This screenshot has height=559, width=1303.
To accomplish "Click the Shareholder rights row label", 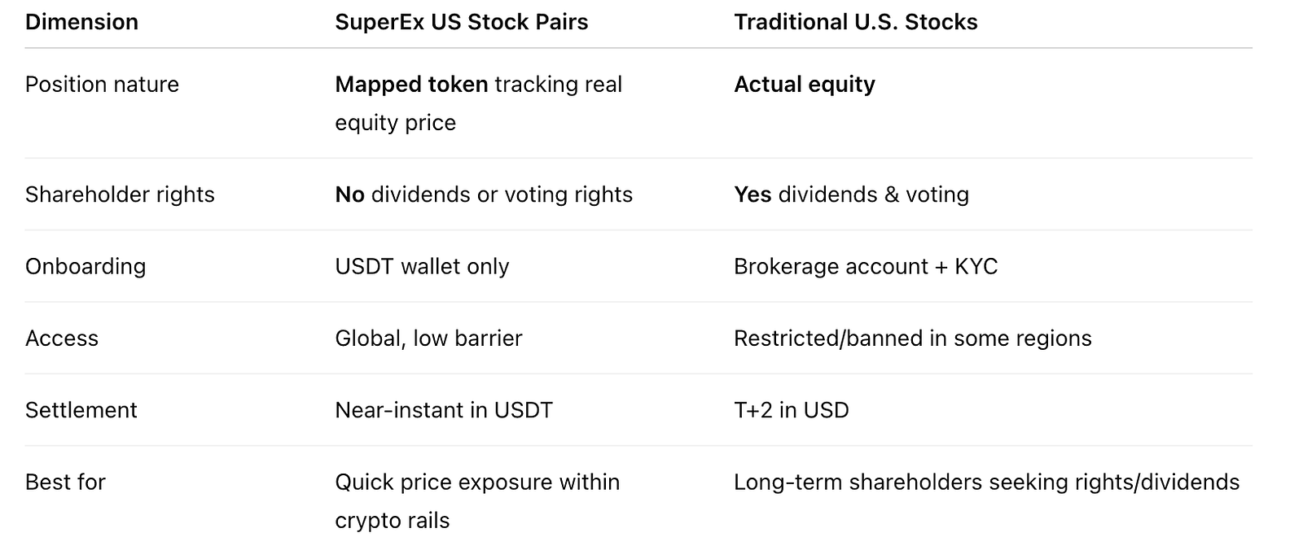I will coord(120,194).
